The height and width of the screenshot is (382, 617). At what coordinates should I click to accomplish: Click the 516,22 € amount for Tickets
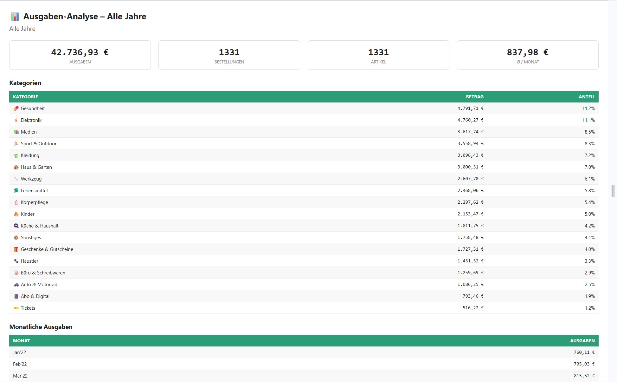(x=473, y=308)
